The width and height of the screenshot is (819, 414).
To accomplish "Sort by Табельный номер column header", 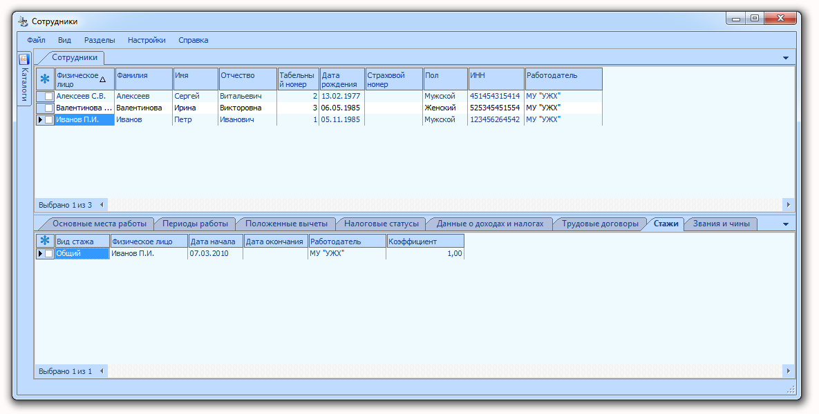I will [299, 79].
